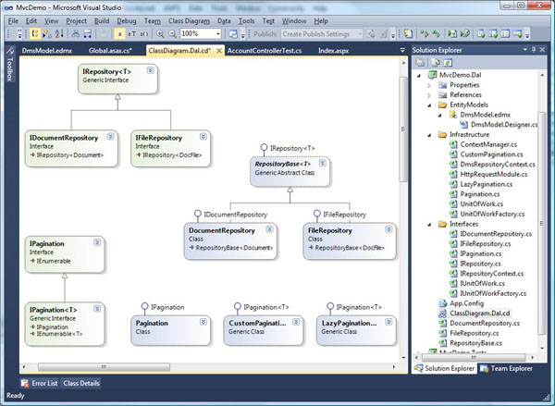Click the last test toolbar window icon

[517, 33]
